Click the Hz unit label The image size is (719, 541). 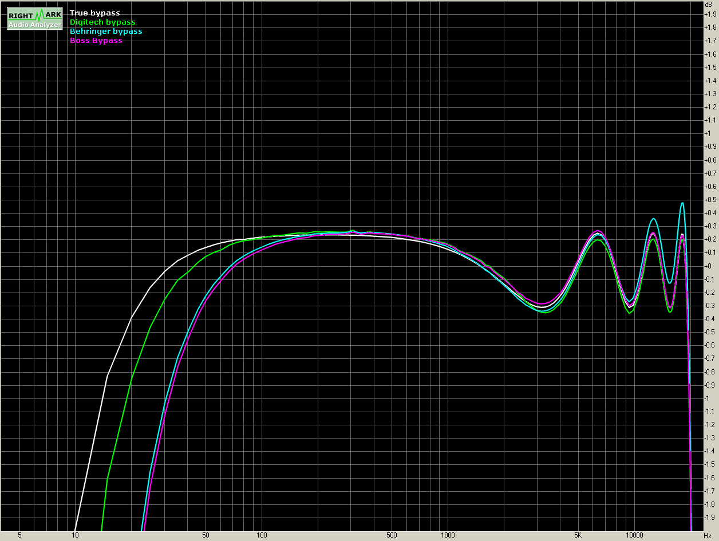coord(707,535)
